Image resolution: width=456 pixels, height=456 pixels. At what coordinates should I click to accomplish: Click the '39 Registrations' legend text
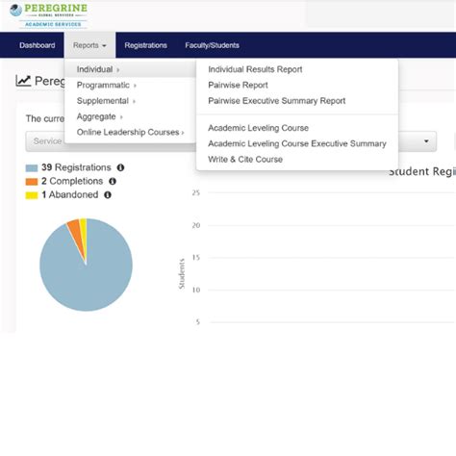(76, 167)
